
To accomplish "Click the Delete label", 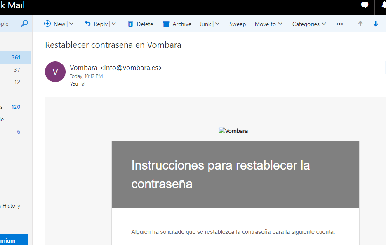I will 145,24.
